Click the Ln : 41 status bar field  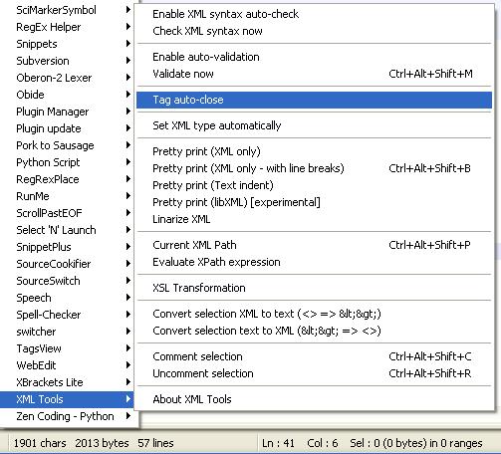278,443
